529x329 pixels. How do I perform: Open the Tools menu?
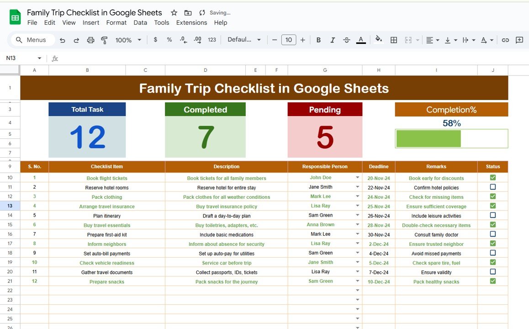pyautogui.click(x=162, y=22)
